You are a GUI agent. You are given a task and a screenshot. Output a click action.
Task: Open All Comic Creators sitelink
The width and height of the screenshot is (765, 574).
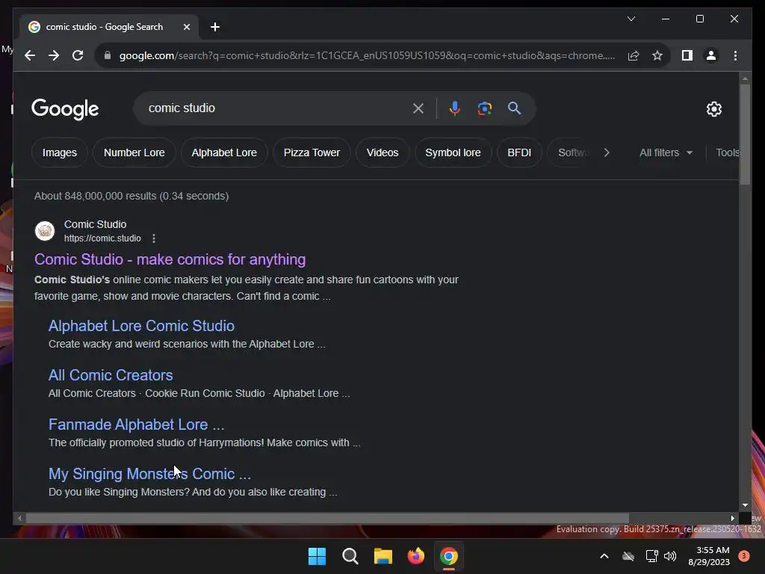(111, 375)
